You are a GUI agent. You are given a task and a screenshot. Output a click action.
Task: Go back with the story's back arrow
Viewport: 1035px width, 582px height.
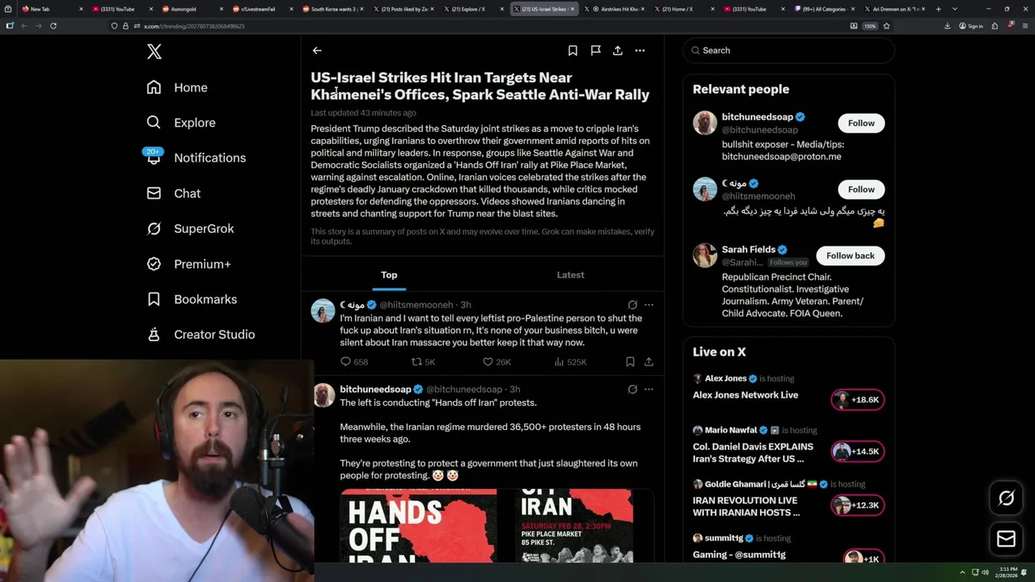point(317,50)
